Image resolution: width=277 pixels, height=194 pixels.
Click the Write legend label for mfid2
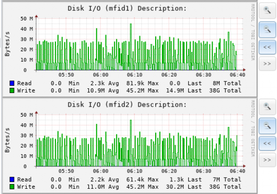point(26,187)
